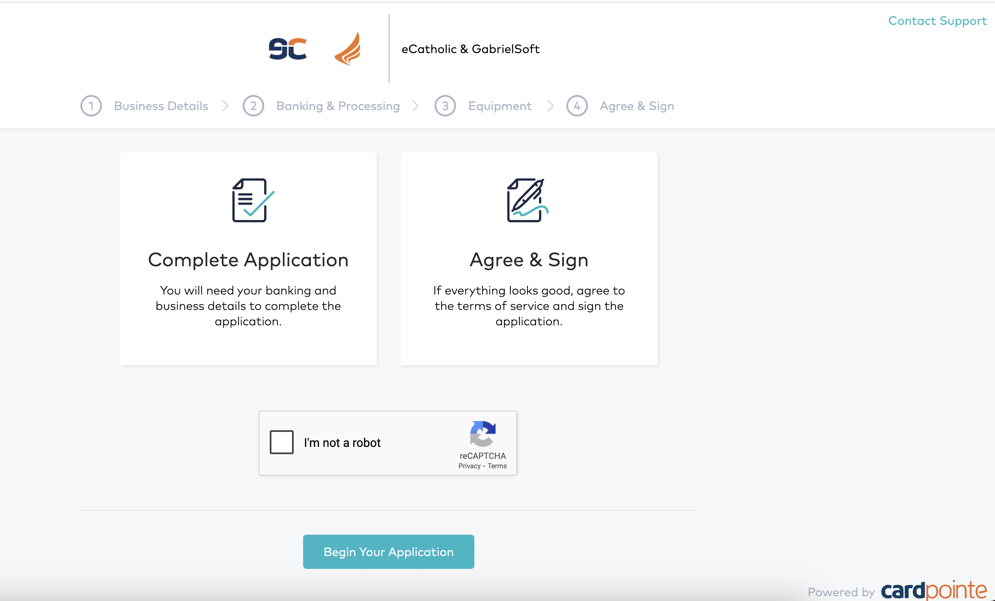Screen dimensions: 995x601
Task: Click Begin Your Application button
Action: click(x=389, y=552)
